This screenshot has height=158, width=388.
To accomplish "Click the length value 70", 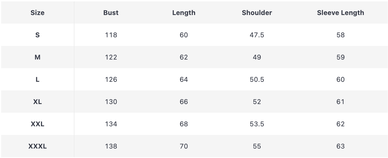I will point(184,146).
